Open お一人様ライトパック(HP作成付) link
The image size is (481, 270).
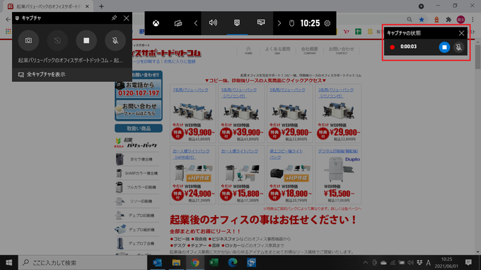click(x=191, y=154)
